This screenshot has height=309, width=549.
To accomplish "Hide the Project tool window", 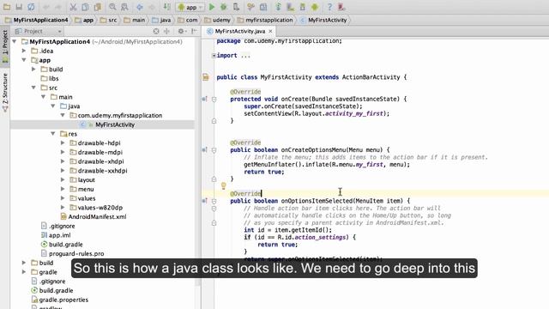I will [194, 31].
